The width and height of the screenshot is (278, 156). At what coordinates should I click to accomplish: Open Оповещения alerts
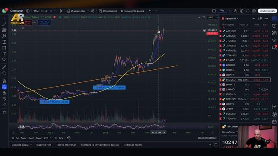(x=108, y=11)
